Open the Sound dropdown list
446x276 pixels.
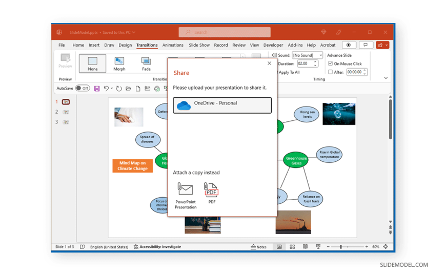tap(321, 55)
